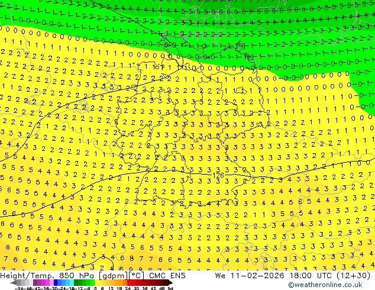Select the dark red arrow at legend's right end
This screenshot has width=375, height=290.
[x=170, y=282]
